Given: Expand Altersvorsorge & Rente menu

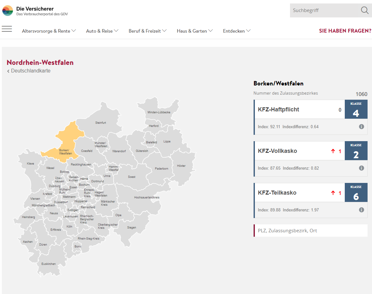Looking at the screenshot, I should tap(49, 31).
